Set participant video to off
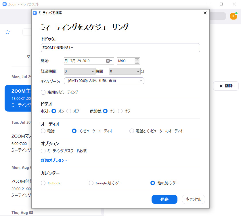 120,111
